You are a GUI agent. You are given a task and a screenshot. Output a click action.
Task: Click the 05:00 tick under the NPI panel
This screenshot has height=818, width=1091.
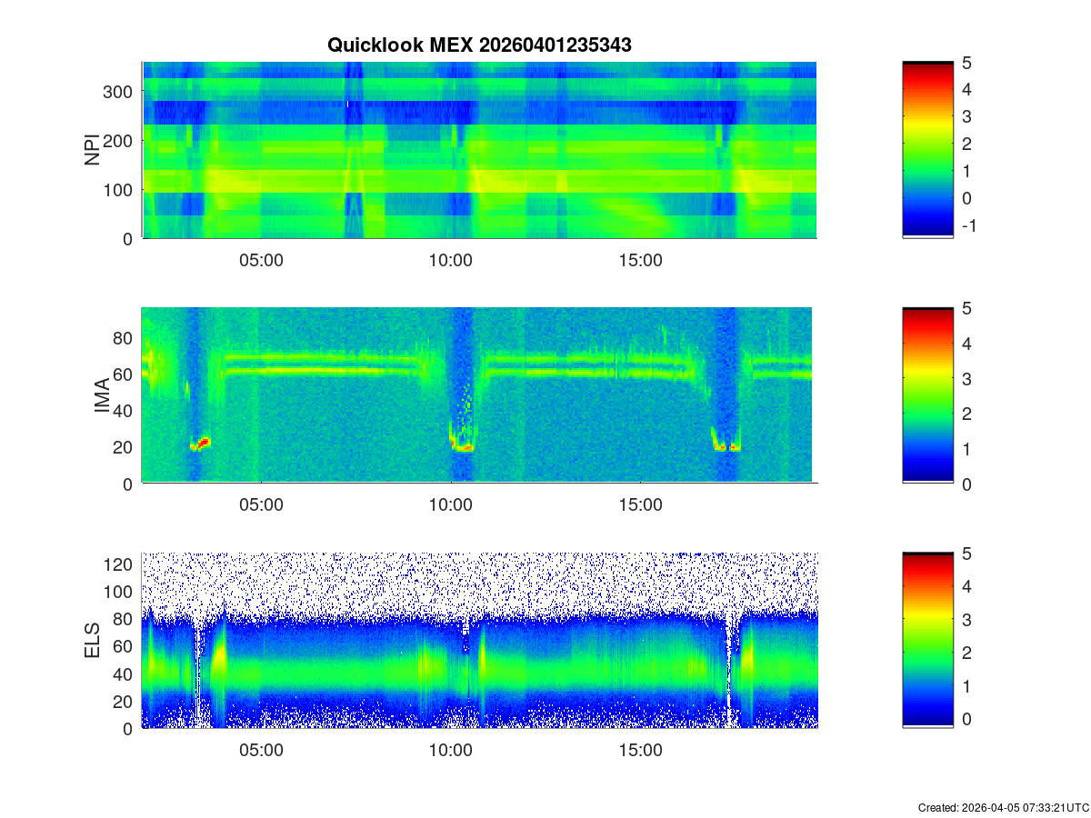pos(261,260)
